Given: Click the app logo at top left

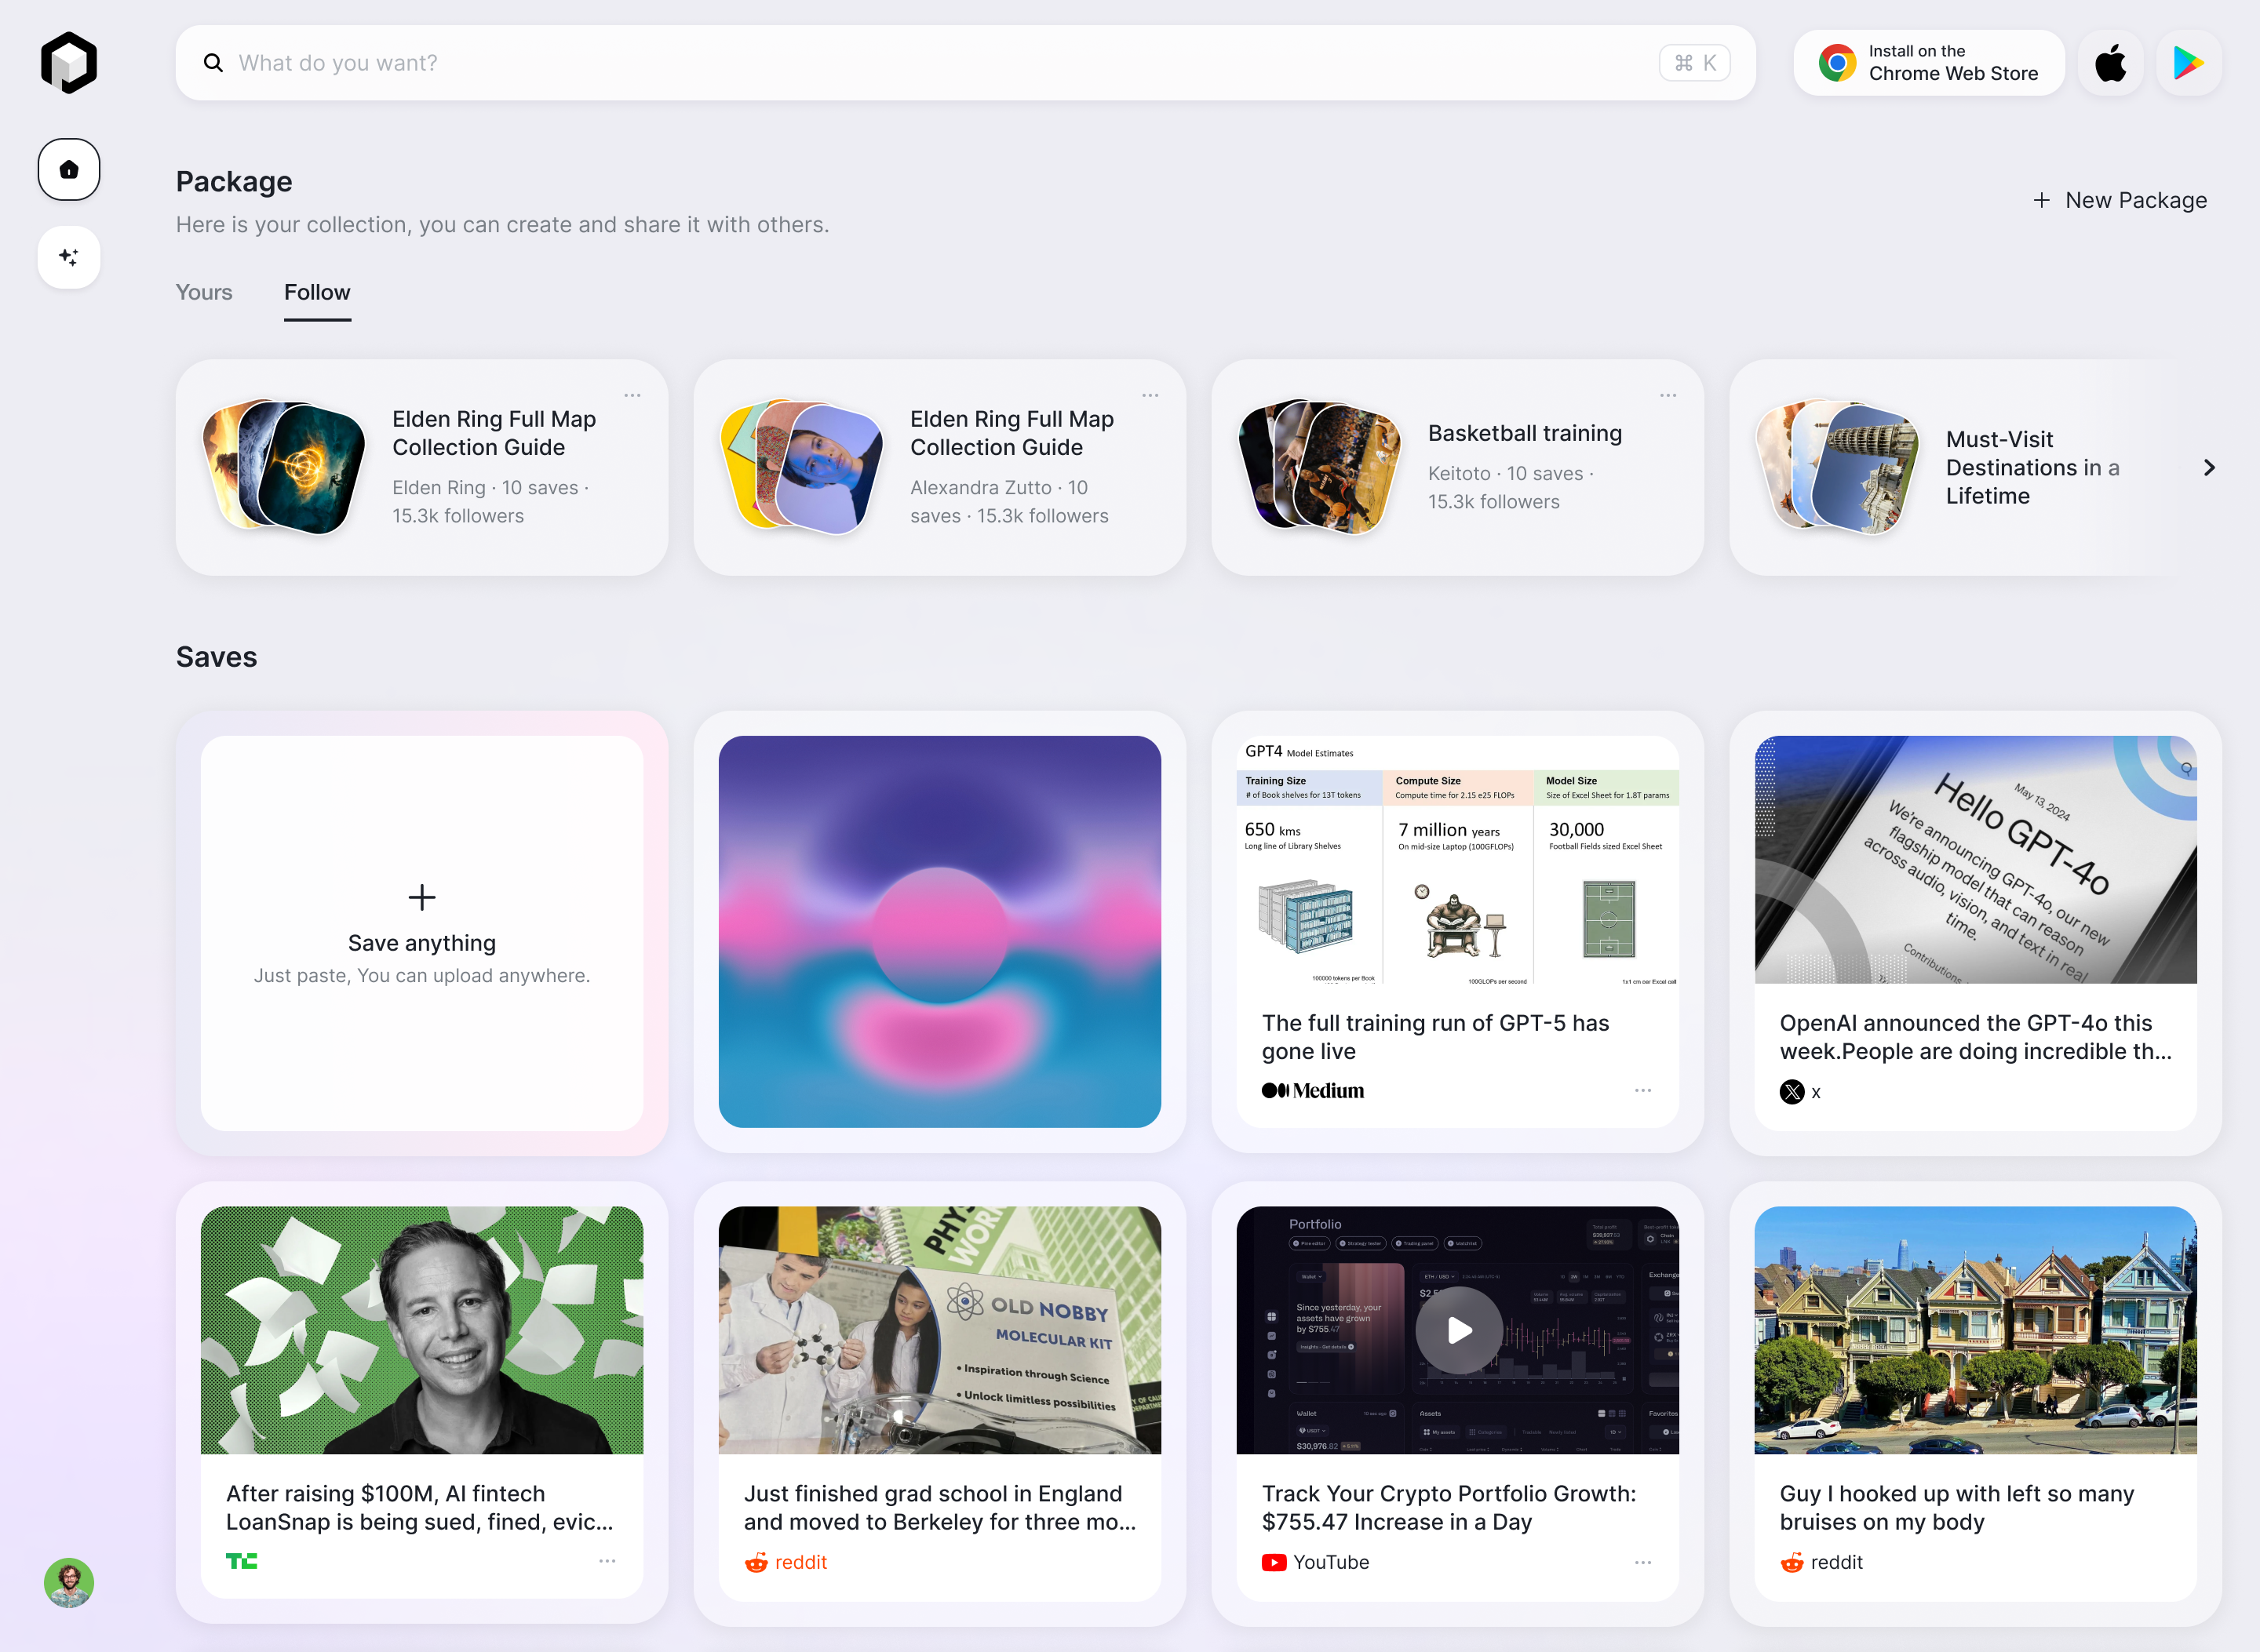Looking at the screenshot, I should coord(69,63).
